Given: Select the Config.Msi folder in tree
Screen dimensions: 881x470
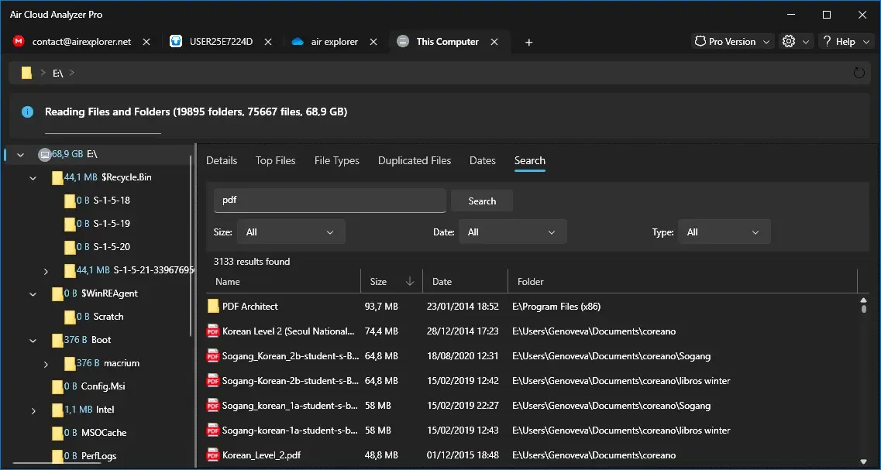Looking at the screenshot, I should coord(103,386).
